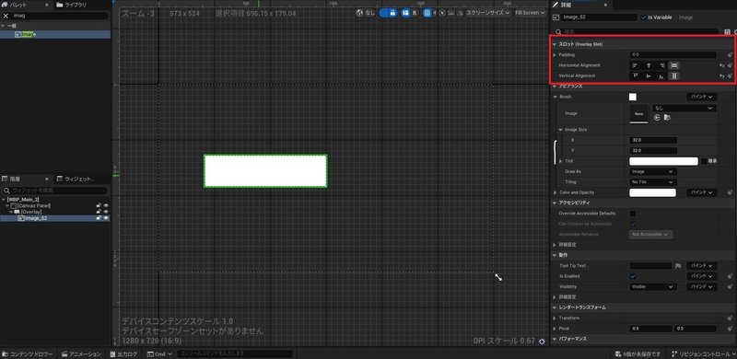Set Vertical Alignment to center
Viewport: 737px width, 359px height.
point(649,75)
